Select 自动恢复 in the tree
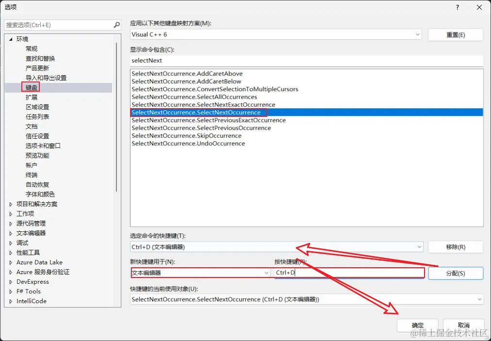The height and width of the screenshot is (341, 491). click(x=37, y=185)
